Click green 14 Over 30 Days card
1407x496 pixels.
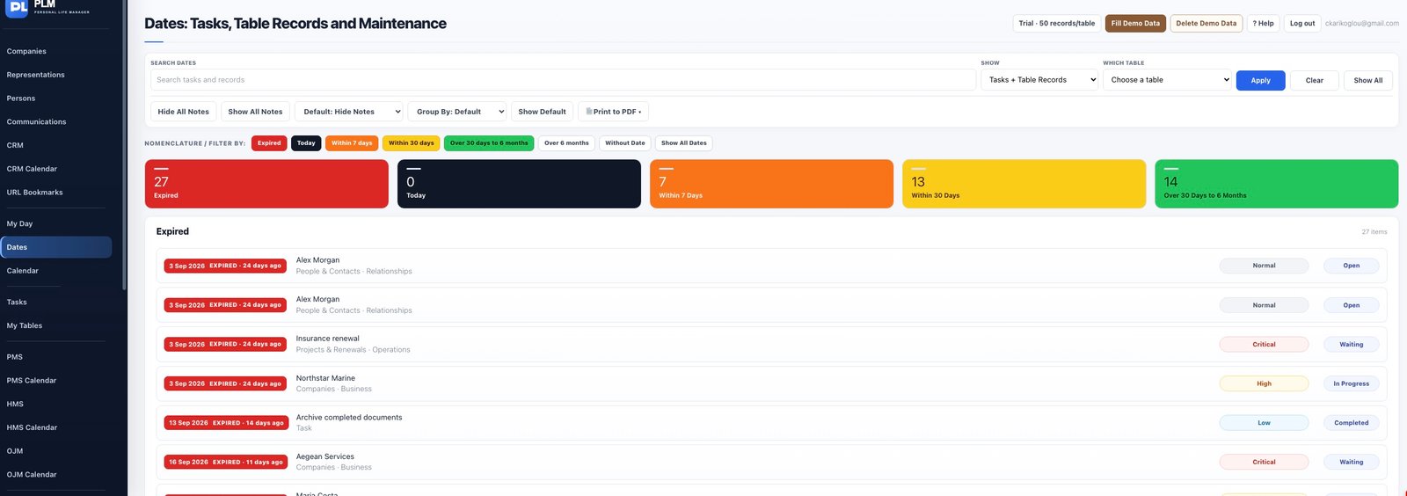point(1276,184)
